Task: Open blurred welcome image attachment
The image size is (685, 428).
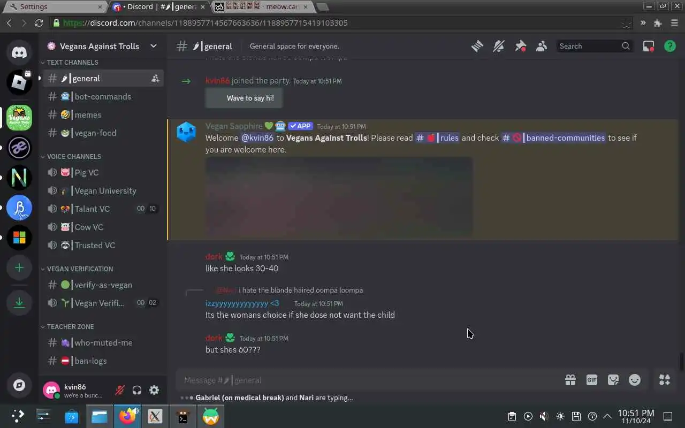Action: click(339, 197)
